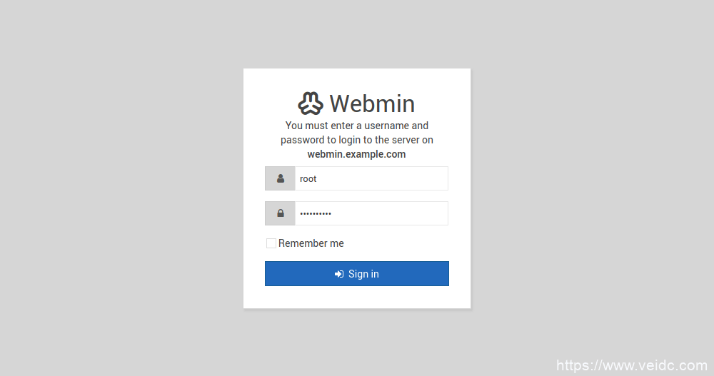Click the "You must enter a username" message
The width and height of the screenshot is (714, 376).
tap(357, 126)
